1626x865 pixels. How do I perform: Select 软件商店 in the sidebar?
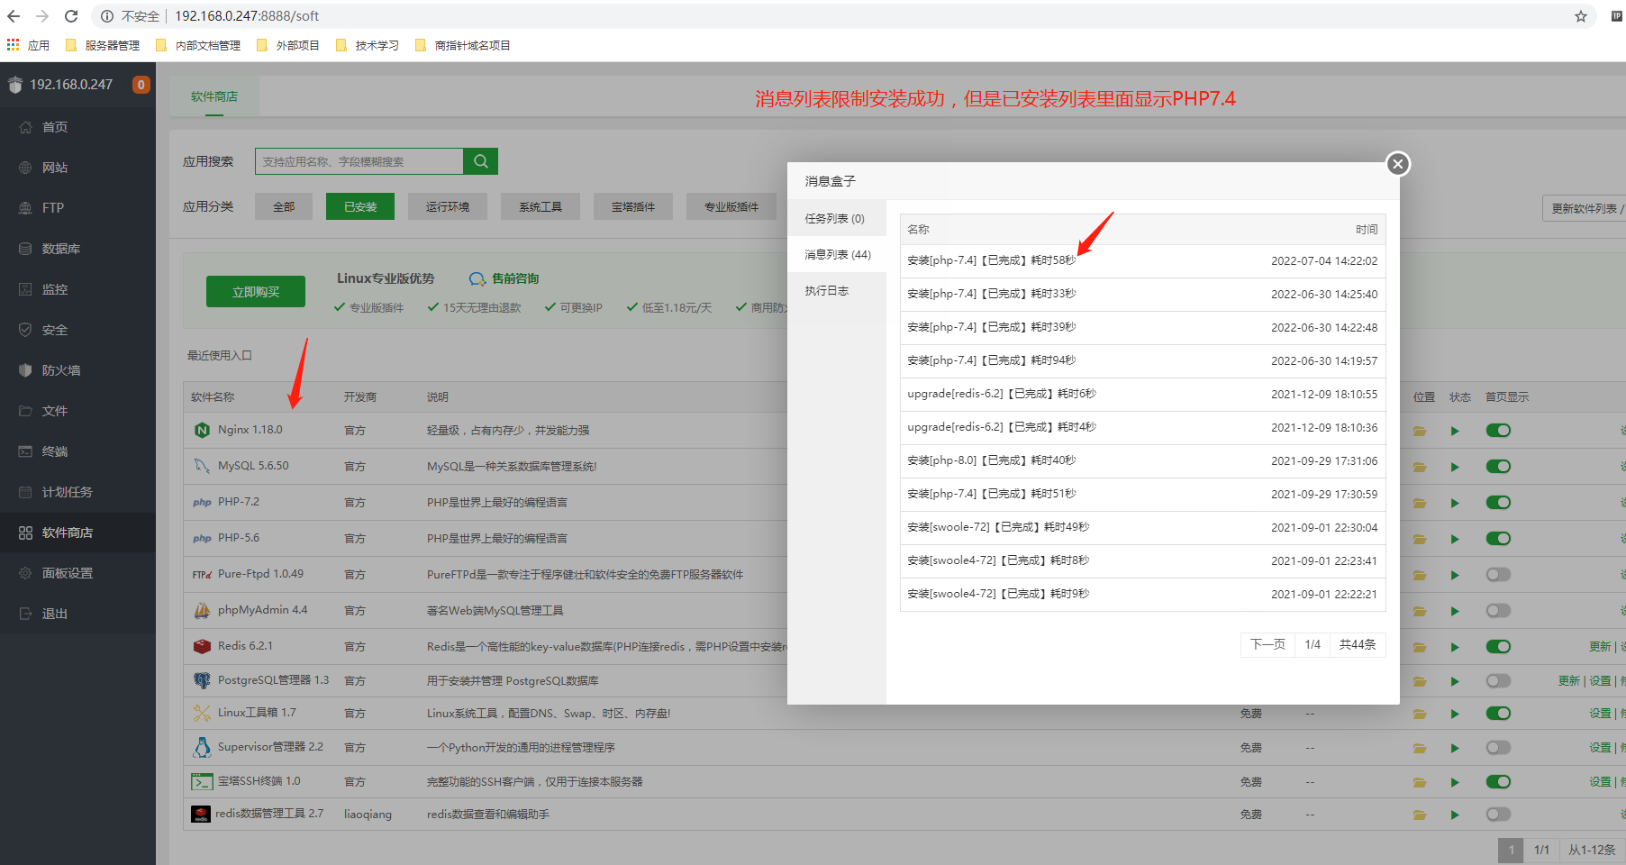click(x=77, y=533)
